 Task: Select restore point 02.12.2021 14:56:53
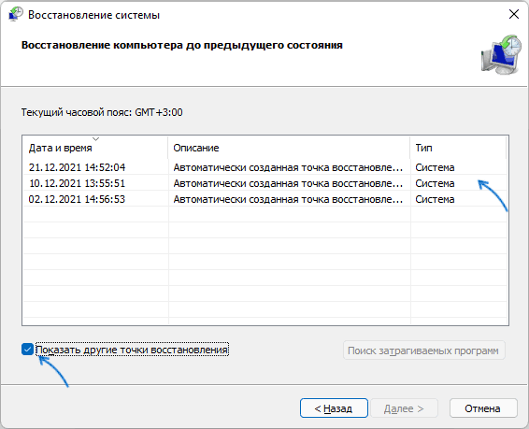pos(264,199)
